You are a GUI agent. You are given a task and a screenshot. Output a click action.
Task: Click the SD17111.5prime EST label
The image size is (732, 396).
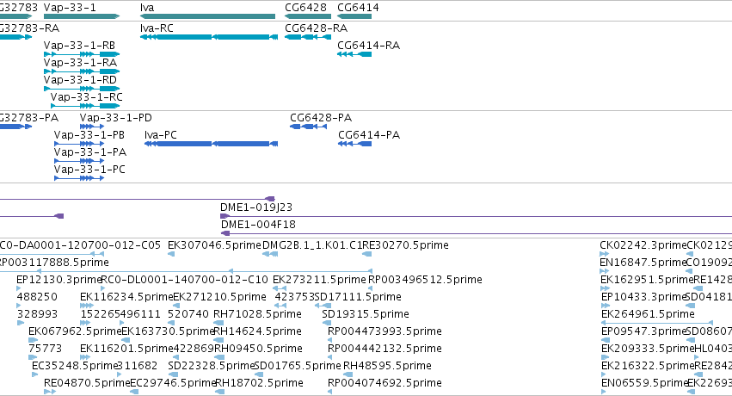click(358, 297)
